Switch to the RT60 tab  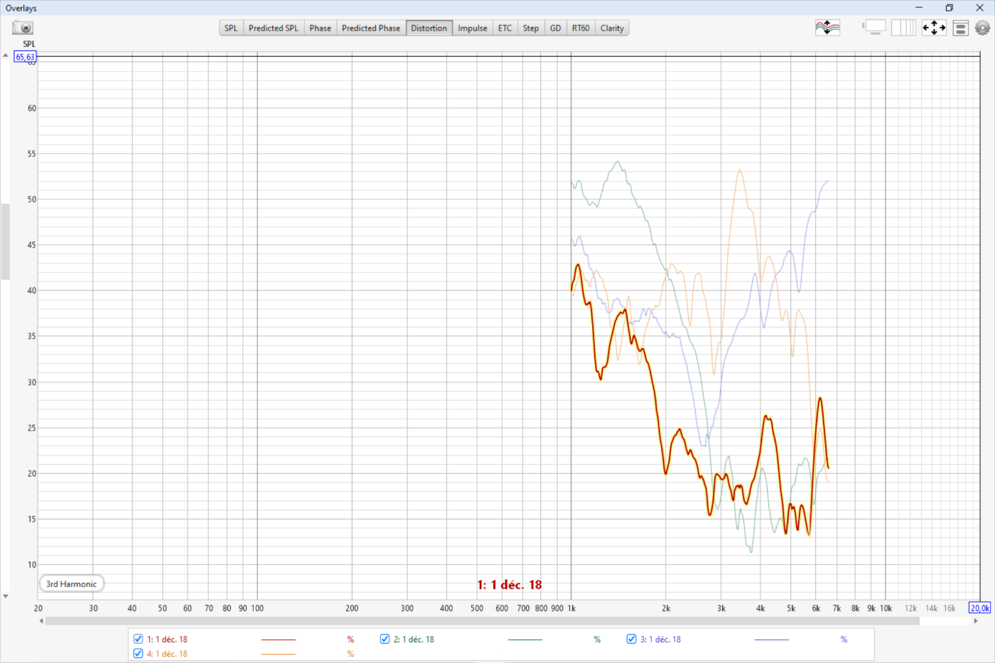[581, 28]
